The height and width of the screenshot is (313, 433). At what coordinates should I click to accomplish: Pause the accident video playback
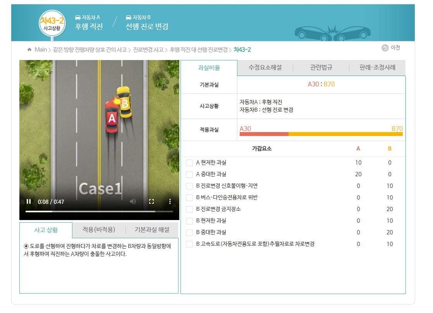[x=29, y=201]
